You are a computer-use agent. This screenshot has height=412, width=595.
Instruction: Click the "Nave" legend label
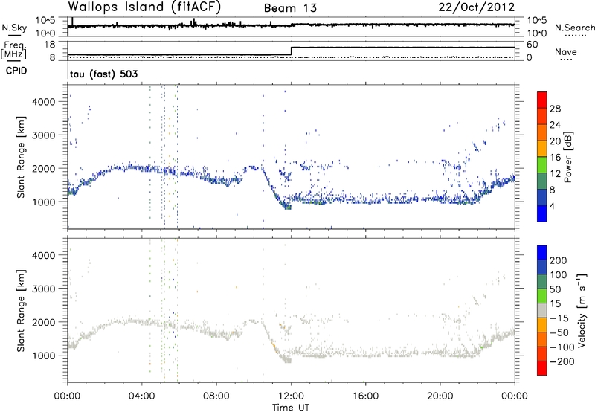pyautogui.click(x=566, y=51)
